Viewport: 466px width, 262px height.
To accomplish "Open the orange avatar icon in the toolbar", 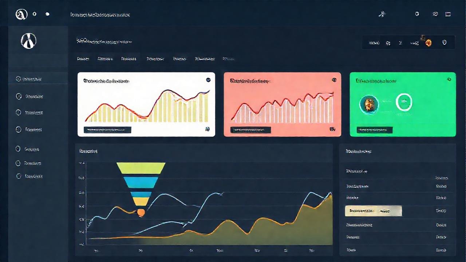I will (429, 43).
